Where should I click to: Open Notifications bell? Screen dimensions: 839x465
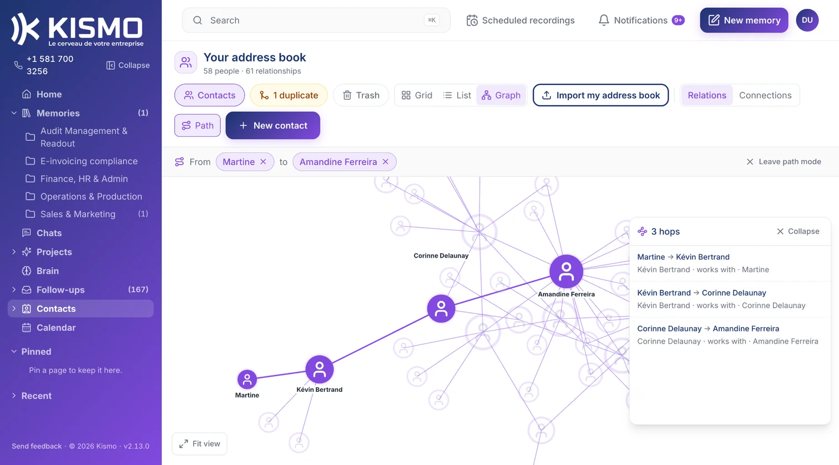(x=641, y=21)
